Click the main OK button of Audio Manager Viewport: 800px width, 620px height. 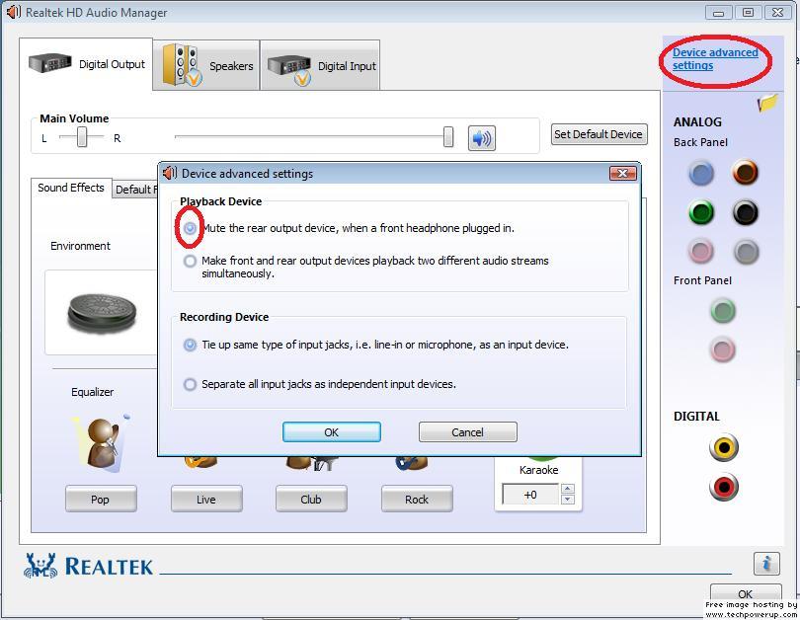point(746,593)
